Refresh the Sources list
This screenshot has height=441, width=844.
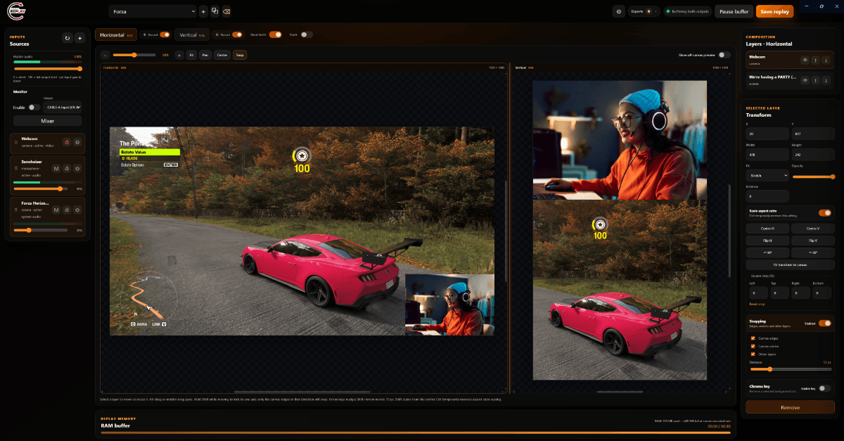pos(68,38)
